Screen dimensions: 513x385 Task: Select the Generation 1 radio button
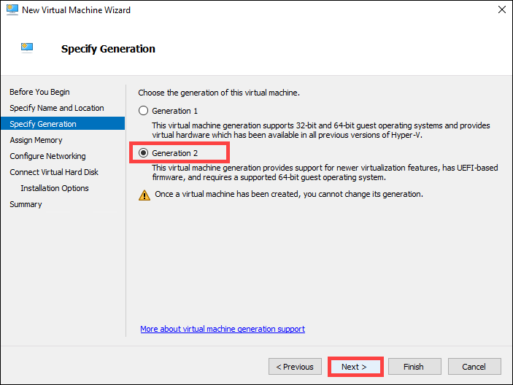(144, 111)
